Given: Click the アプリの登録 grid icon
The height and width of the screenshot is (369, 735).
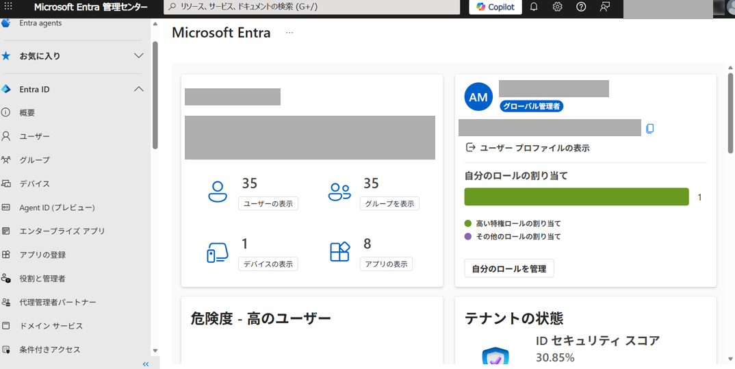Looking at the screenshot, I should pos(5,255).
